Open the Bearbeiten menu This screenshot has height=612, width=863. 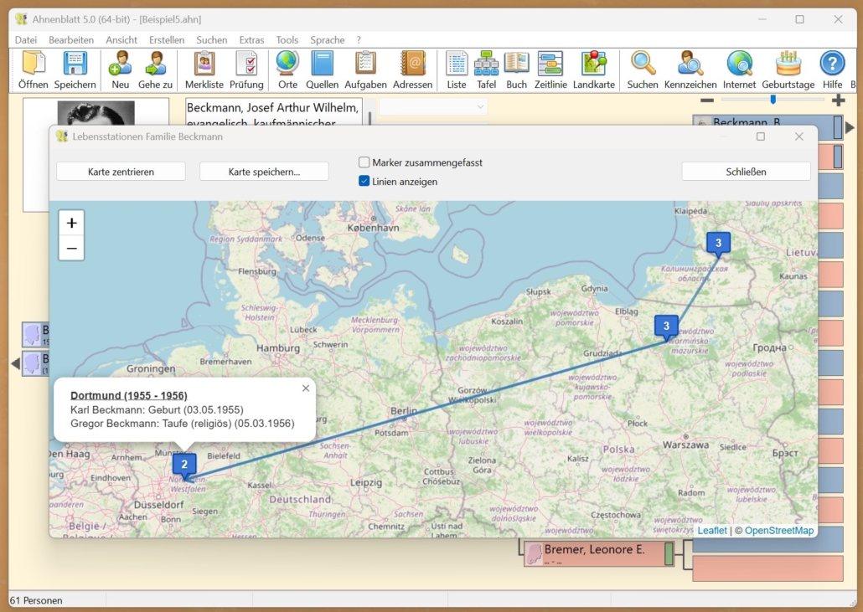71,39
